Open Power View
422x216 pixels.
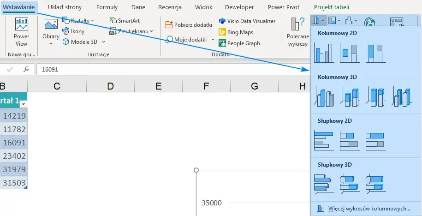21,32
